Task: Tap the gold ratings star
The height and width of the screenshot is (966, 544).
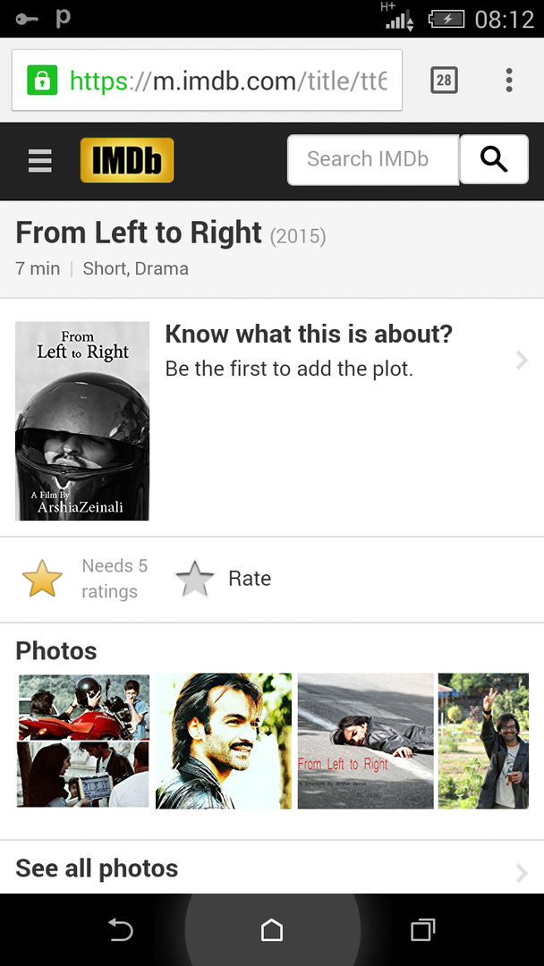Action: pyautogui.click(x=43, y=579)
